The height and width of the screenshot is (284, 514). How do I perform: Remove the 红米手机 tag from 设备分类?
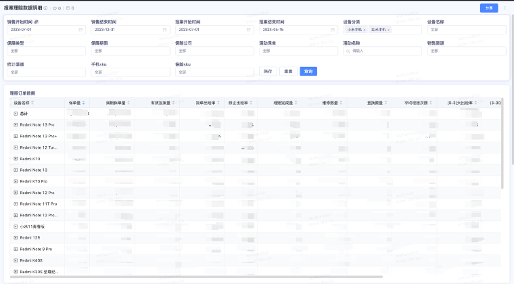pyautogui.click(x=388, y=30)
